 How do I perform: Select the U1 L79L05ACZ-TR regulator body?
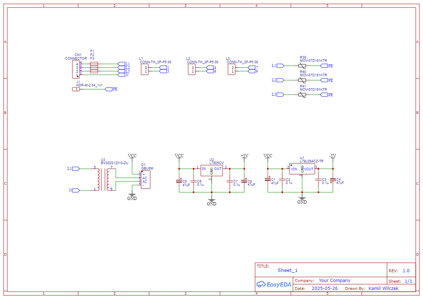click(302, 169)
